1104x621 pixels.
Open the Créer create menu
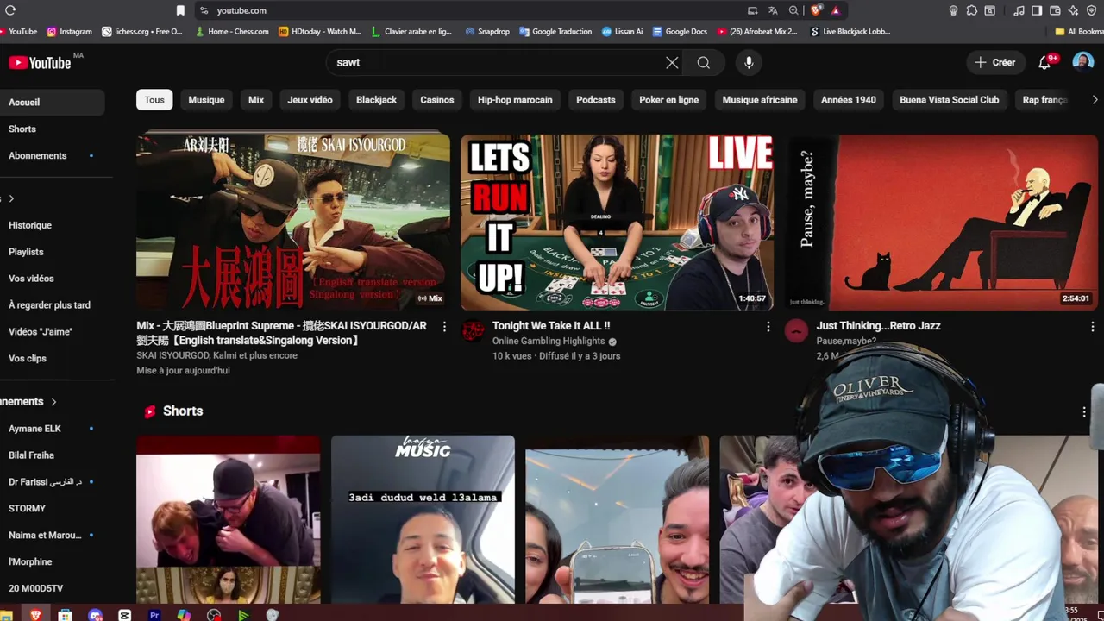pos(995,62)
